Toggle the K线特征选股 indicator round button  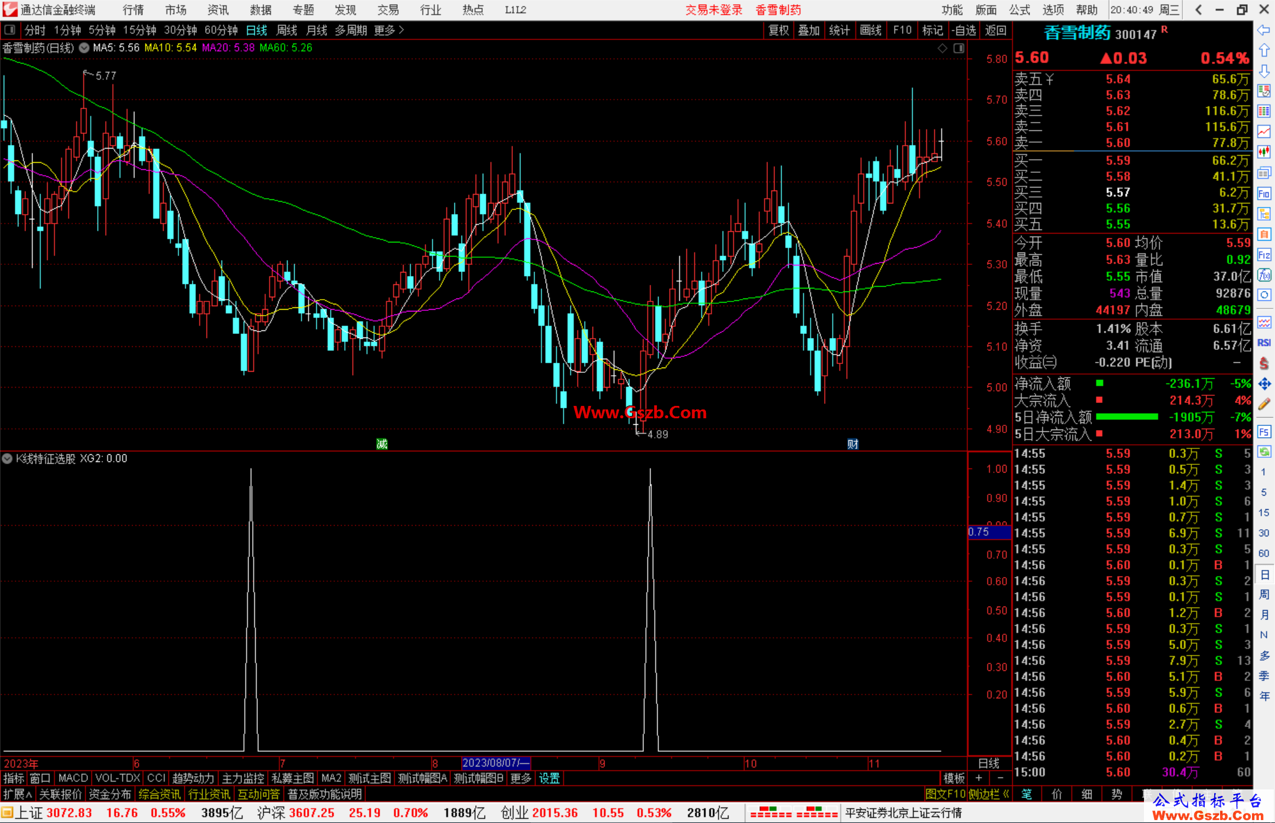point(7,458)
